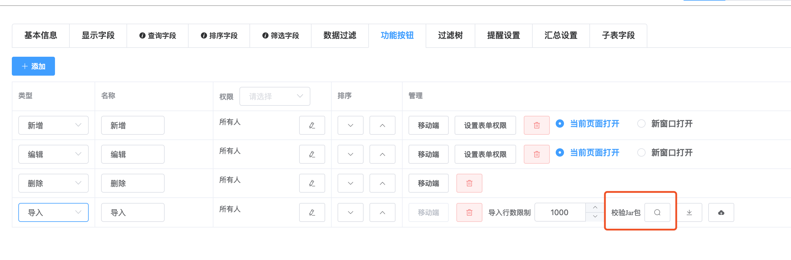
Task: Click the magnifier icon next to 校验Jar包
Action: pyautogui.click(x=657, y=212)
